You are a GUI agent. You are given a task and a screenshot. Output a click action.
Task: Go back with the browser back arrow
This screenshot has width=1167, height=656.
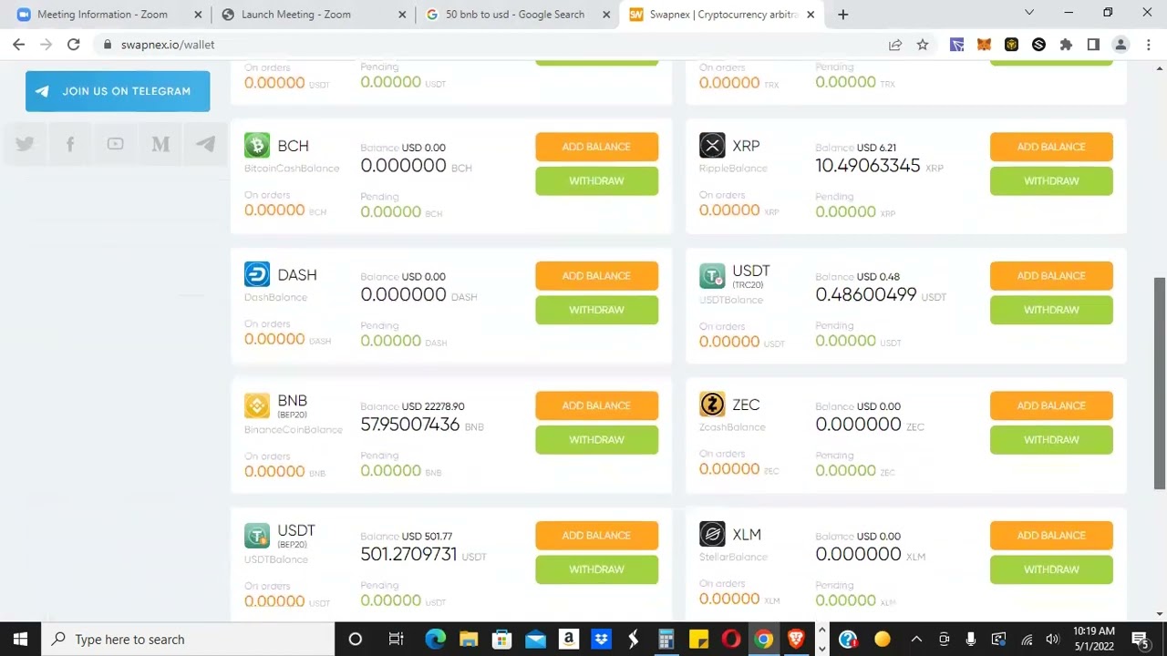tap(19, 45)
